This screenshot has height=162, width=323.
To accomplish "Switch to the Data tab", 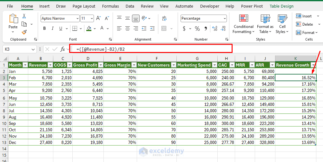I will click(x=130, y=6).
